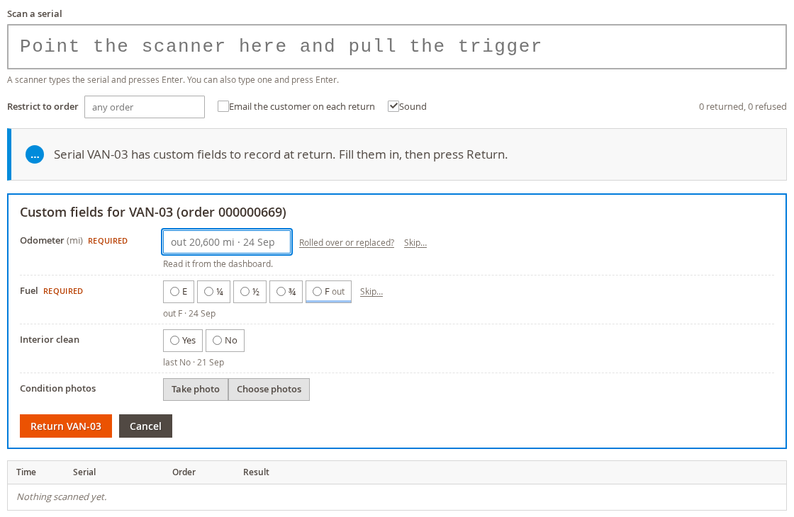This screenshot has height=517, width=794.
Task: Mark Interior clean as Yes
Action: (x=183, y=341)
